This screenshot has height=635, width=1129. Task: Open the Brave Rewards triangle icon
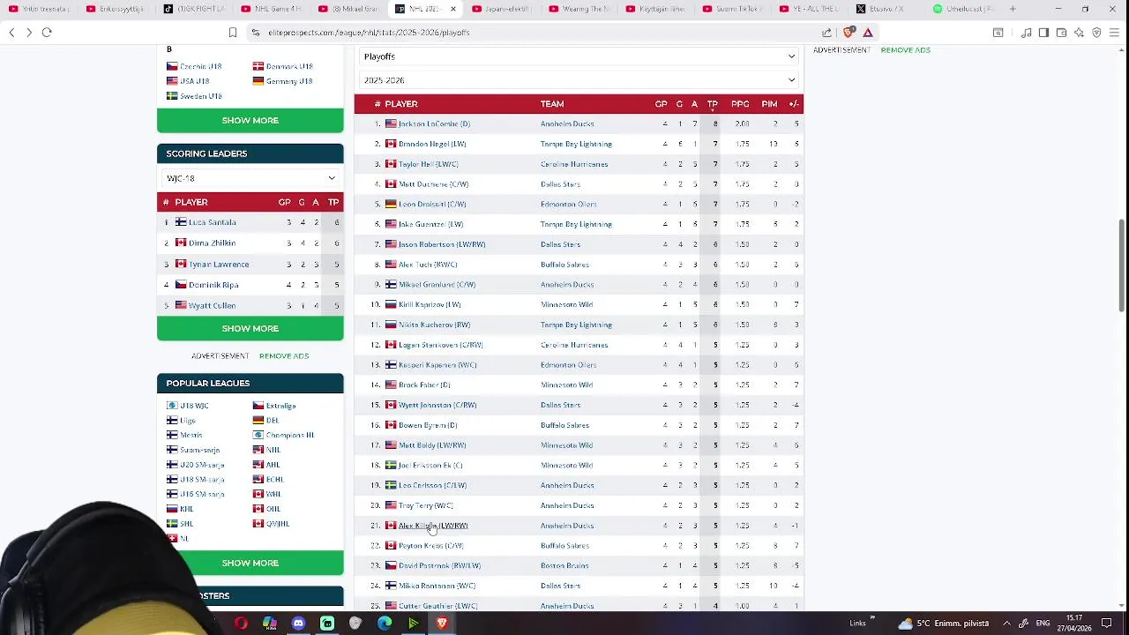pos(868,33)
